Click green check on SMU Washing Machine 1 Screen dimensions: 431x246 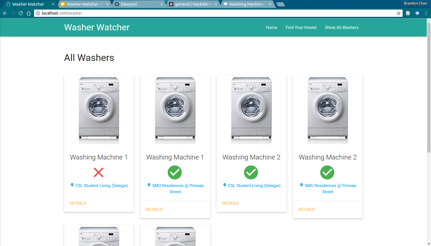175,172
